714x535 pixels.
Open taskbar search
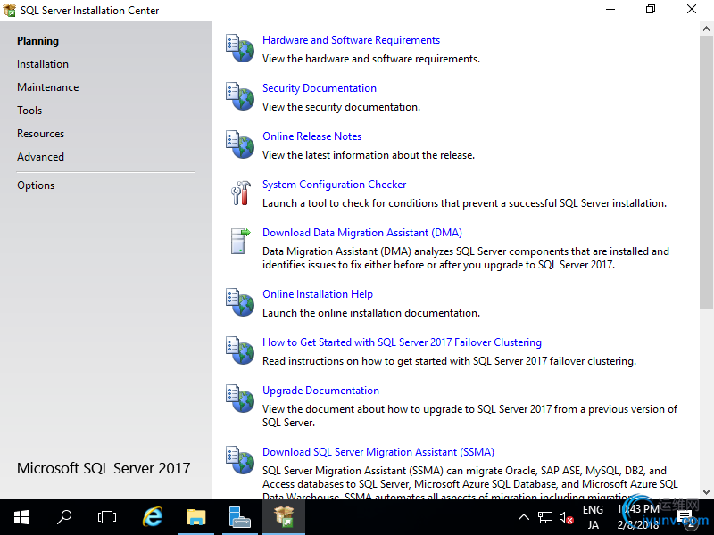pos(64,517)
